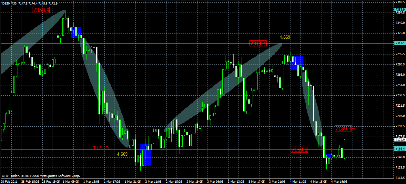Click 7251.0 on the price scale
The width and height of the screenshot is (406, 184).
pyautogui.click(x=400, y=85)
